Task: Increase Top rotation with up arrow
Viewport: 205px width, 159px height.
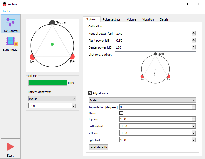Action: [x=194, y=106]
